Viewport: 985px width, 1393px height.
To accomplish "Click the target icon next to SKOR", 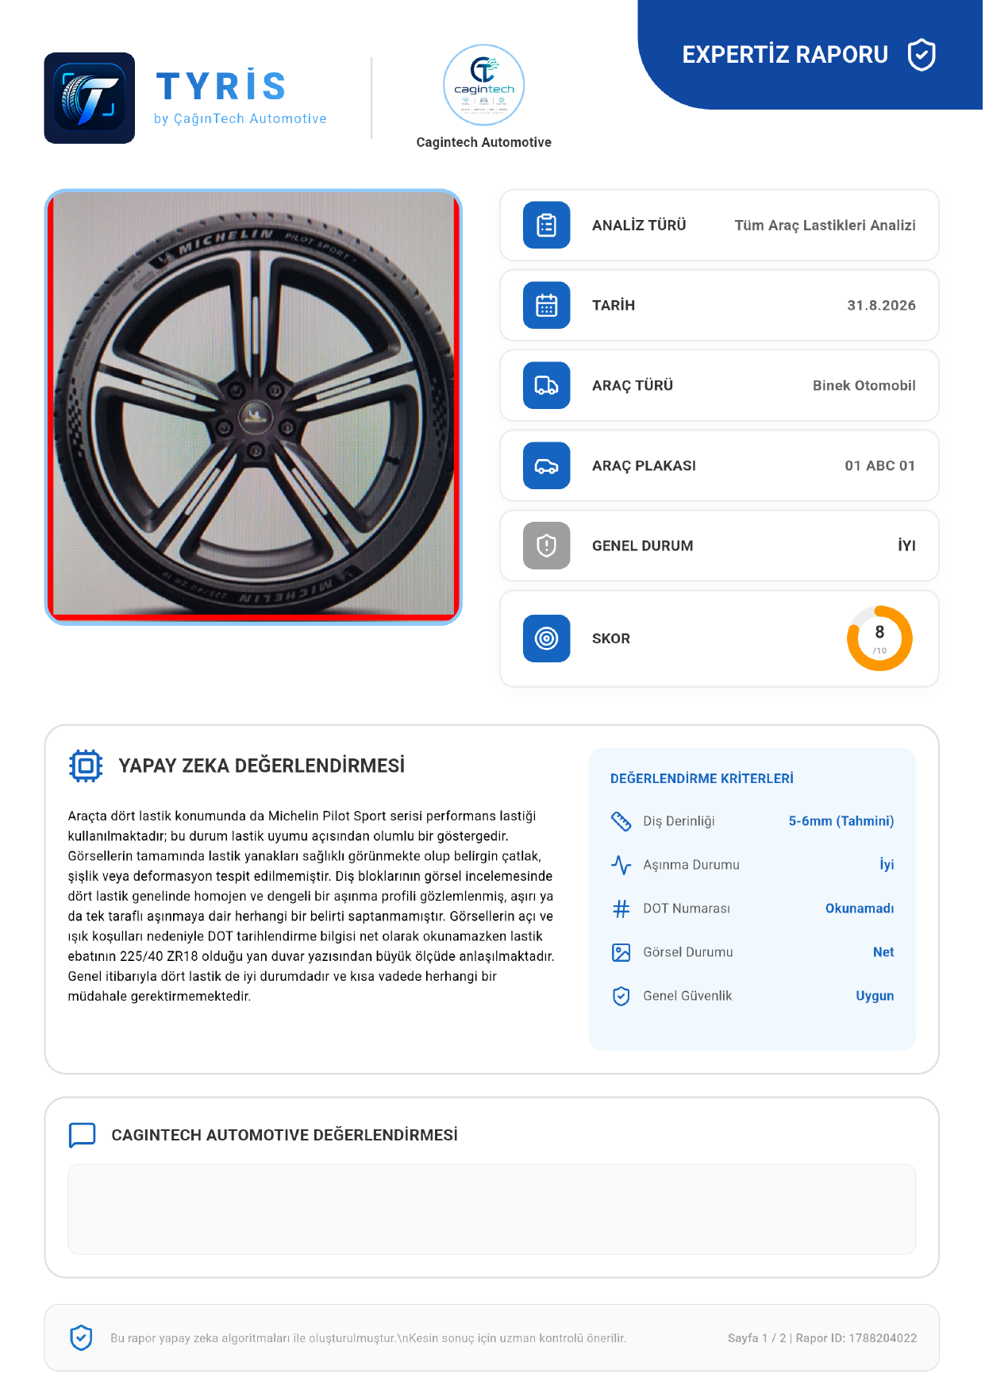I will [547, 639].
